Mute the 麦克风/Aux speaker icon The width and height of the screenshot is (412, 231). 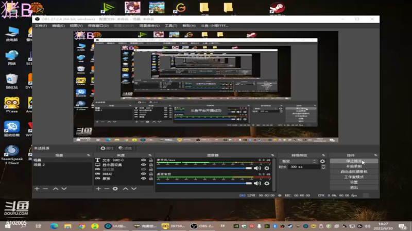257,168
